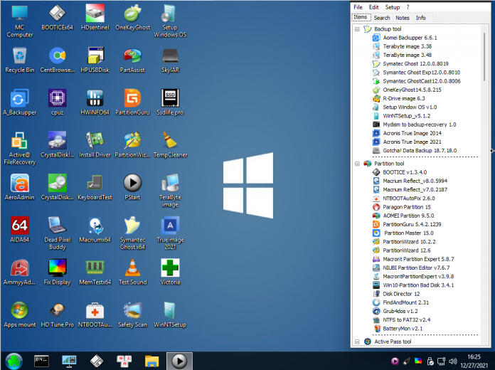Image resolution: width=495 pixels, height=370 pixels.
Task: Select the AIDA64 icon
Action: coord(20,230)
